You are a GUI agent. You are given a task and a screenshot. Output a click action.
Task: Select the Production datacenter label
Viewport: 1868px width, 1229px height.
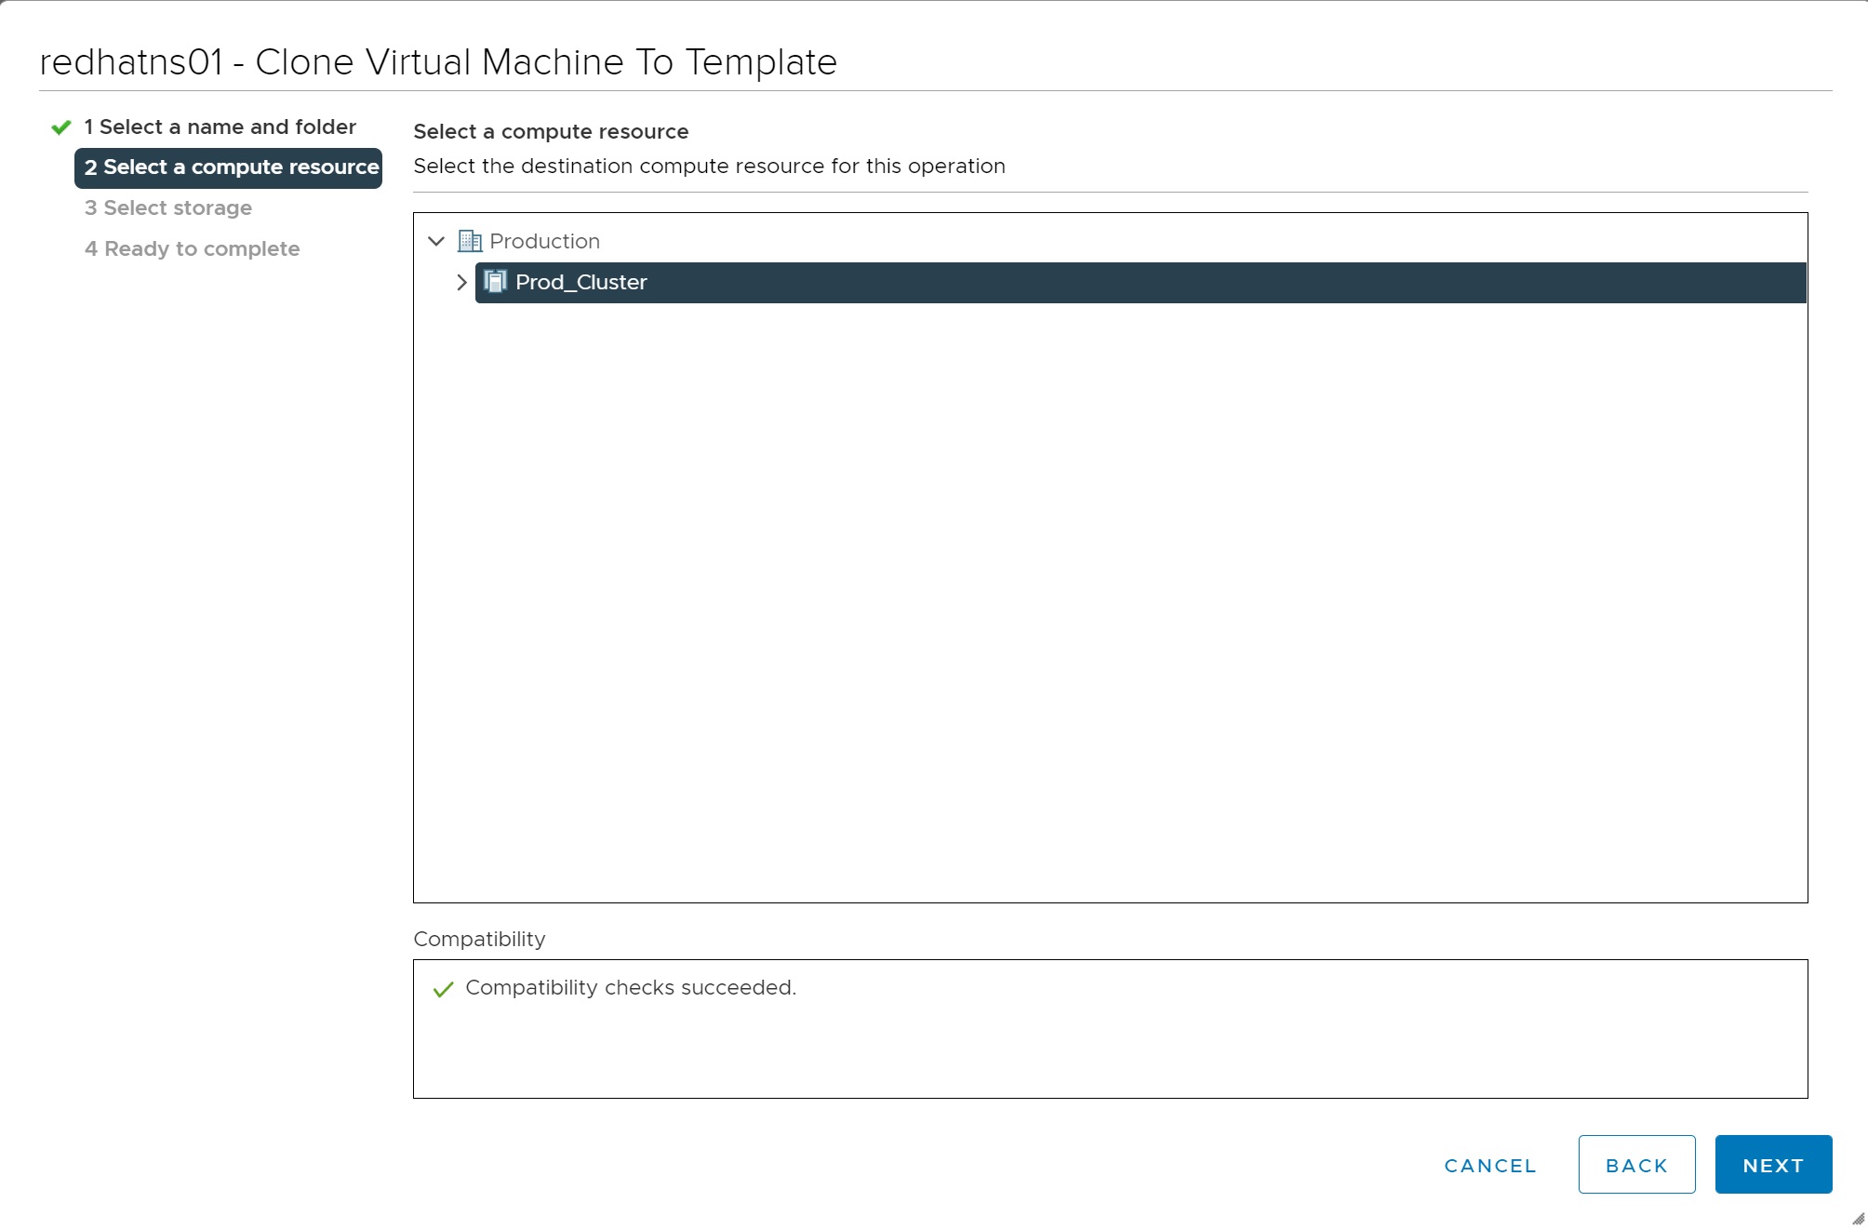pos(544,242)
